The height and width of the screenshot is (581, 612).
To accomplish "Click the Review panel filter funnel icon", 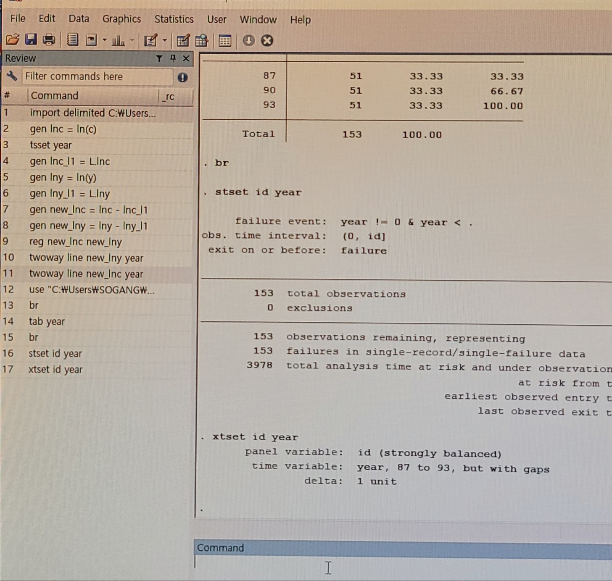I will [x=159, y=58].
